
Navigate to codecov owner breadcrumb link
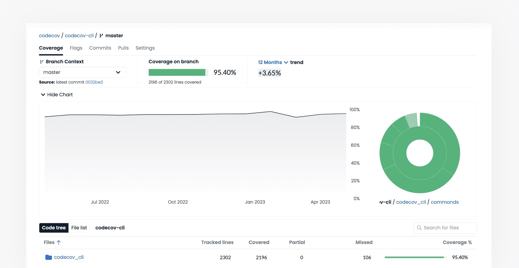pyautogui.click(x=49, y=35)
